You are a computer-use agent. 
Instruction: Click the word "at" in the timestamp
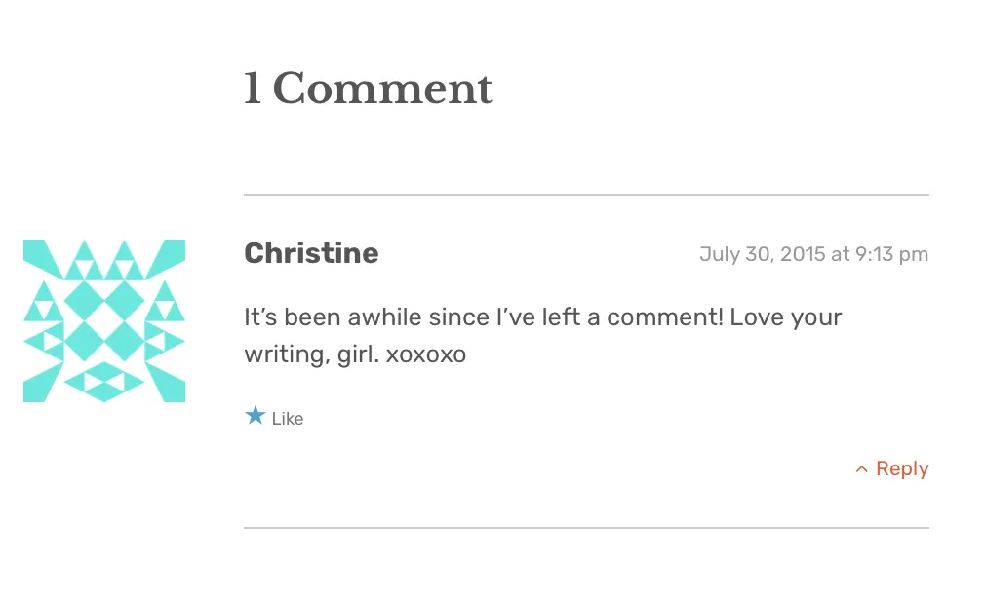pyautogui.click(x=840, y=254)
